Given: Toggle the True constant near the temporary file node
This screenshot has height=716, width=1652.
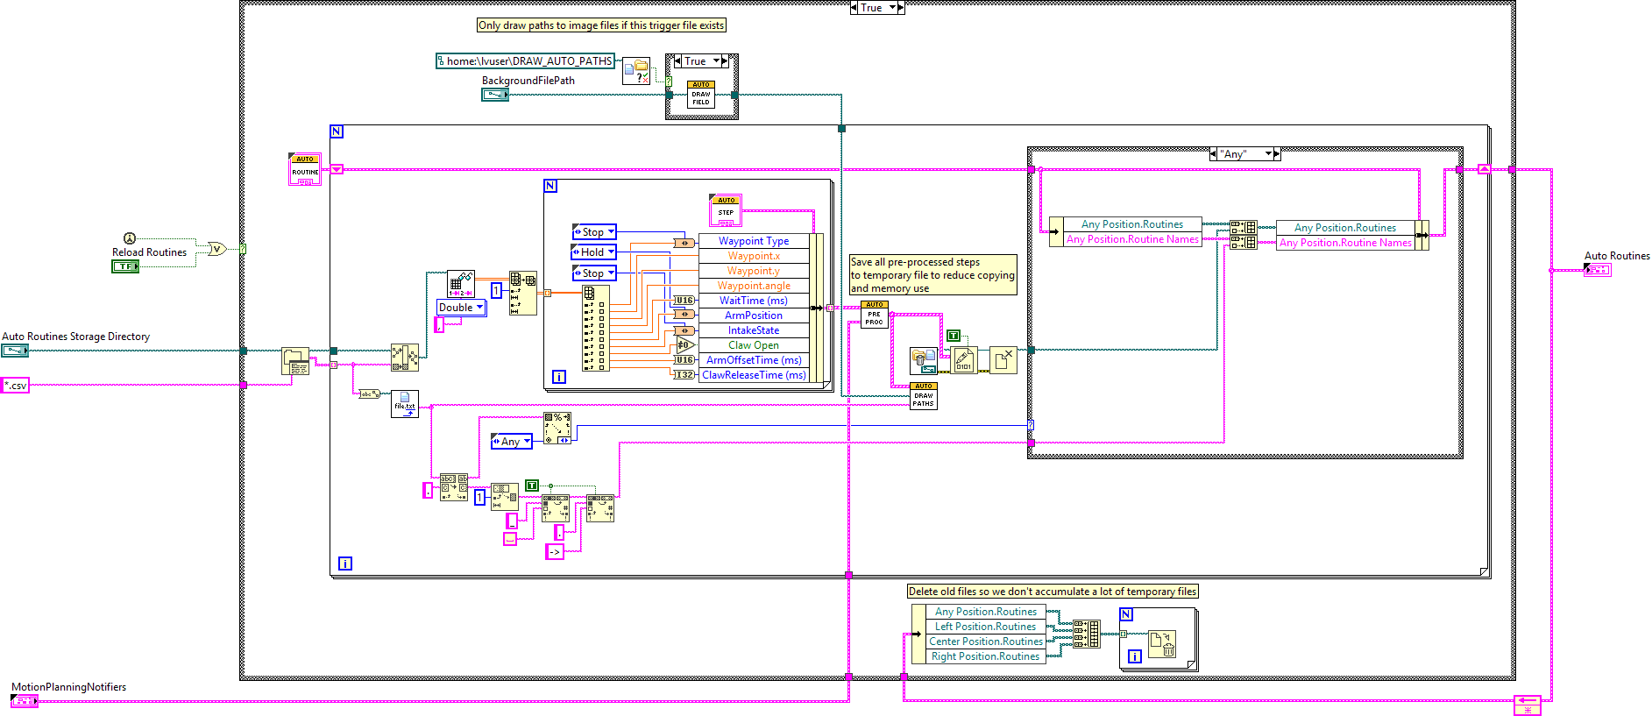Looking at the screenshot, I should (954, 336).
